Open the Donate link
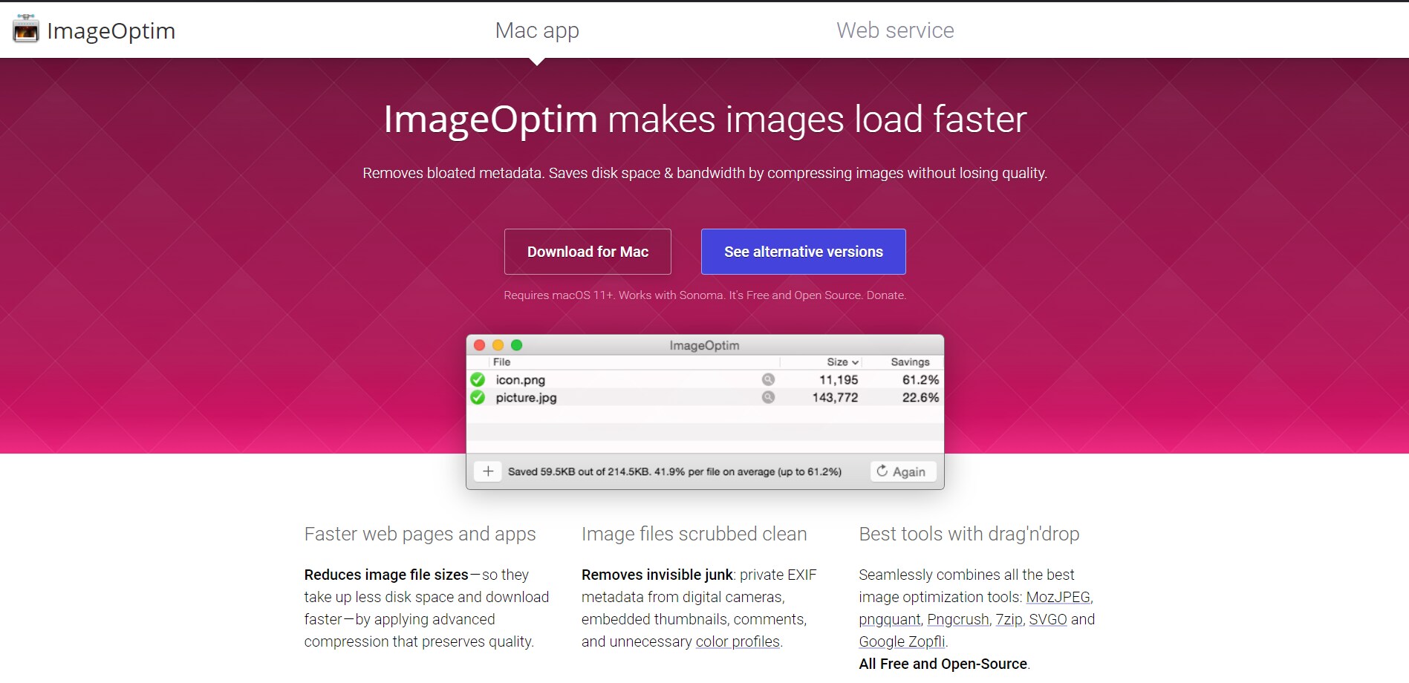1409x683 pixels. (887, 295)
